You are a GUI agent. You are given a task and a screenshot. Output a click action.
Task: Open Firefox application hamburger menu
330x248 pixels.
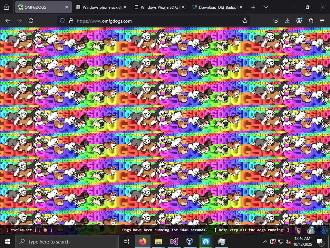[322, 21]
